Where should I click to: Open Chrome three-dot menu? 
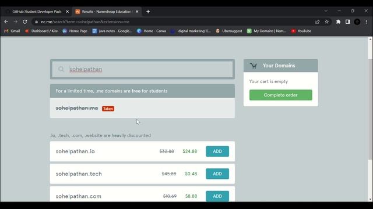click(x=367, y=22)
